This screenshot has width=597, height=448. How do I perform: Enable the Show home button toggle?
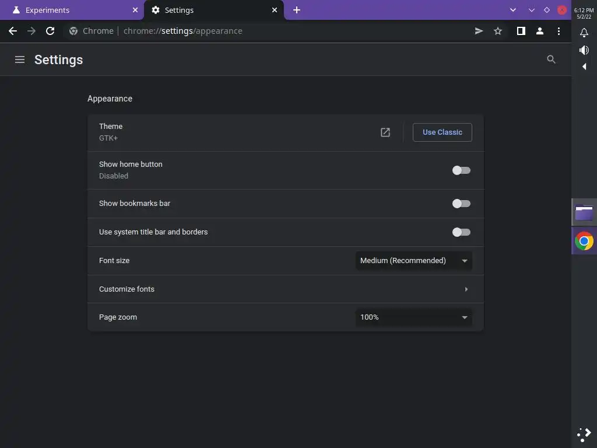[x=461, y=170]
